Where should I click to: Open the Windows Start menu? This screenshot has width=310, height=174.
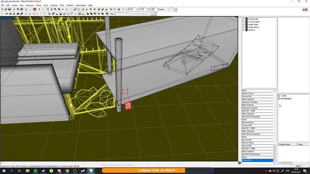pyautogui.click(x=4, y=171)
